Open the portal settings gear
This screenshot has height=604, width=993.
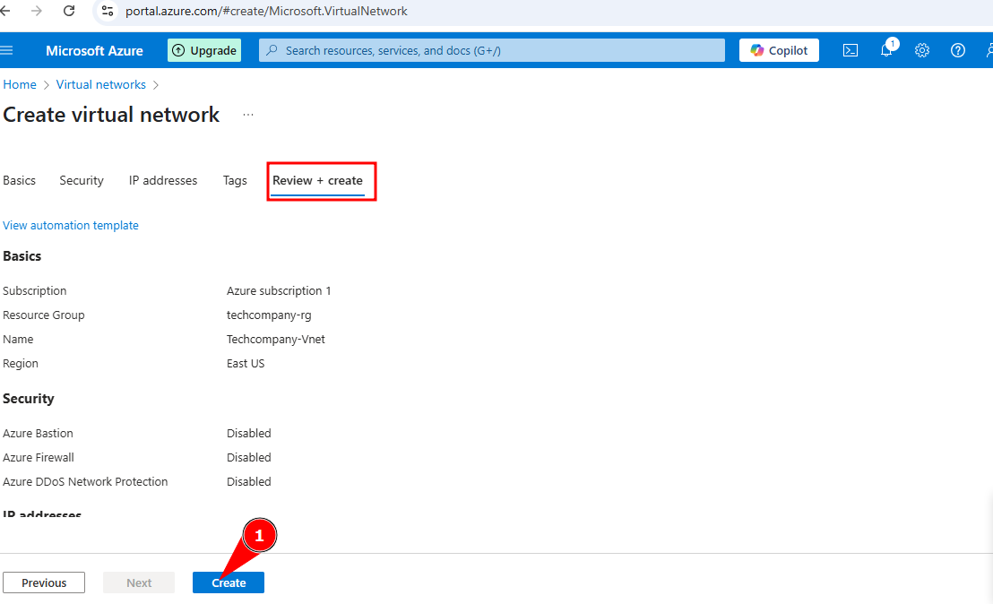click(x=922, y=51)
